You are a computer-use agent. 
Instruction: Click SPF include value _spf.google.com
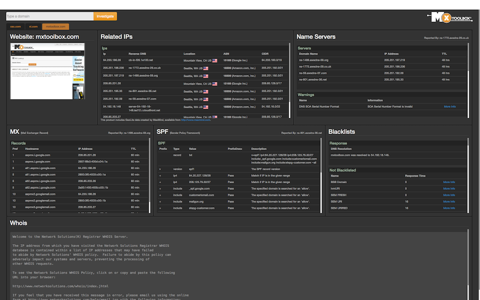pyautogui.click(x=199, y=188)
